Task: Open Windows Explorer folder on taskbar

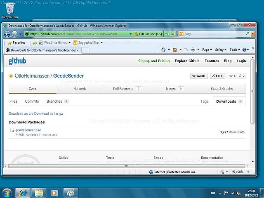Action: [39, 193]
